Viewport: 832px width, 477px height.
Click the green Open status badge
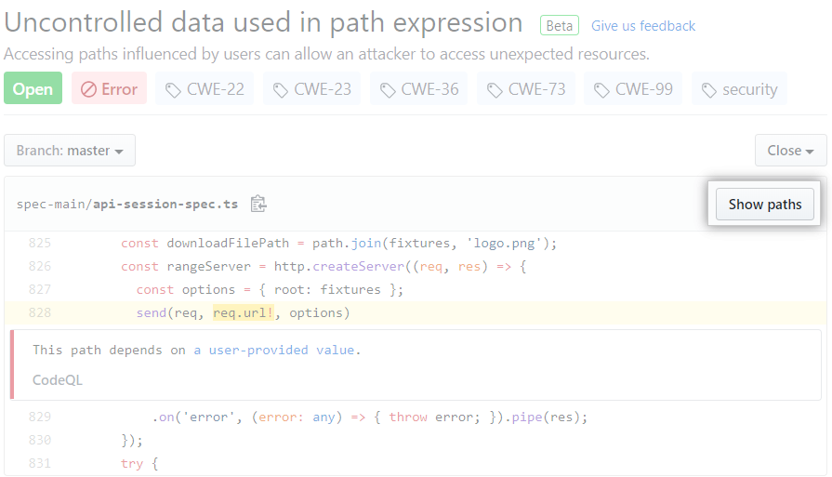tap(33, 89)
